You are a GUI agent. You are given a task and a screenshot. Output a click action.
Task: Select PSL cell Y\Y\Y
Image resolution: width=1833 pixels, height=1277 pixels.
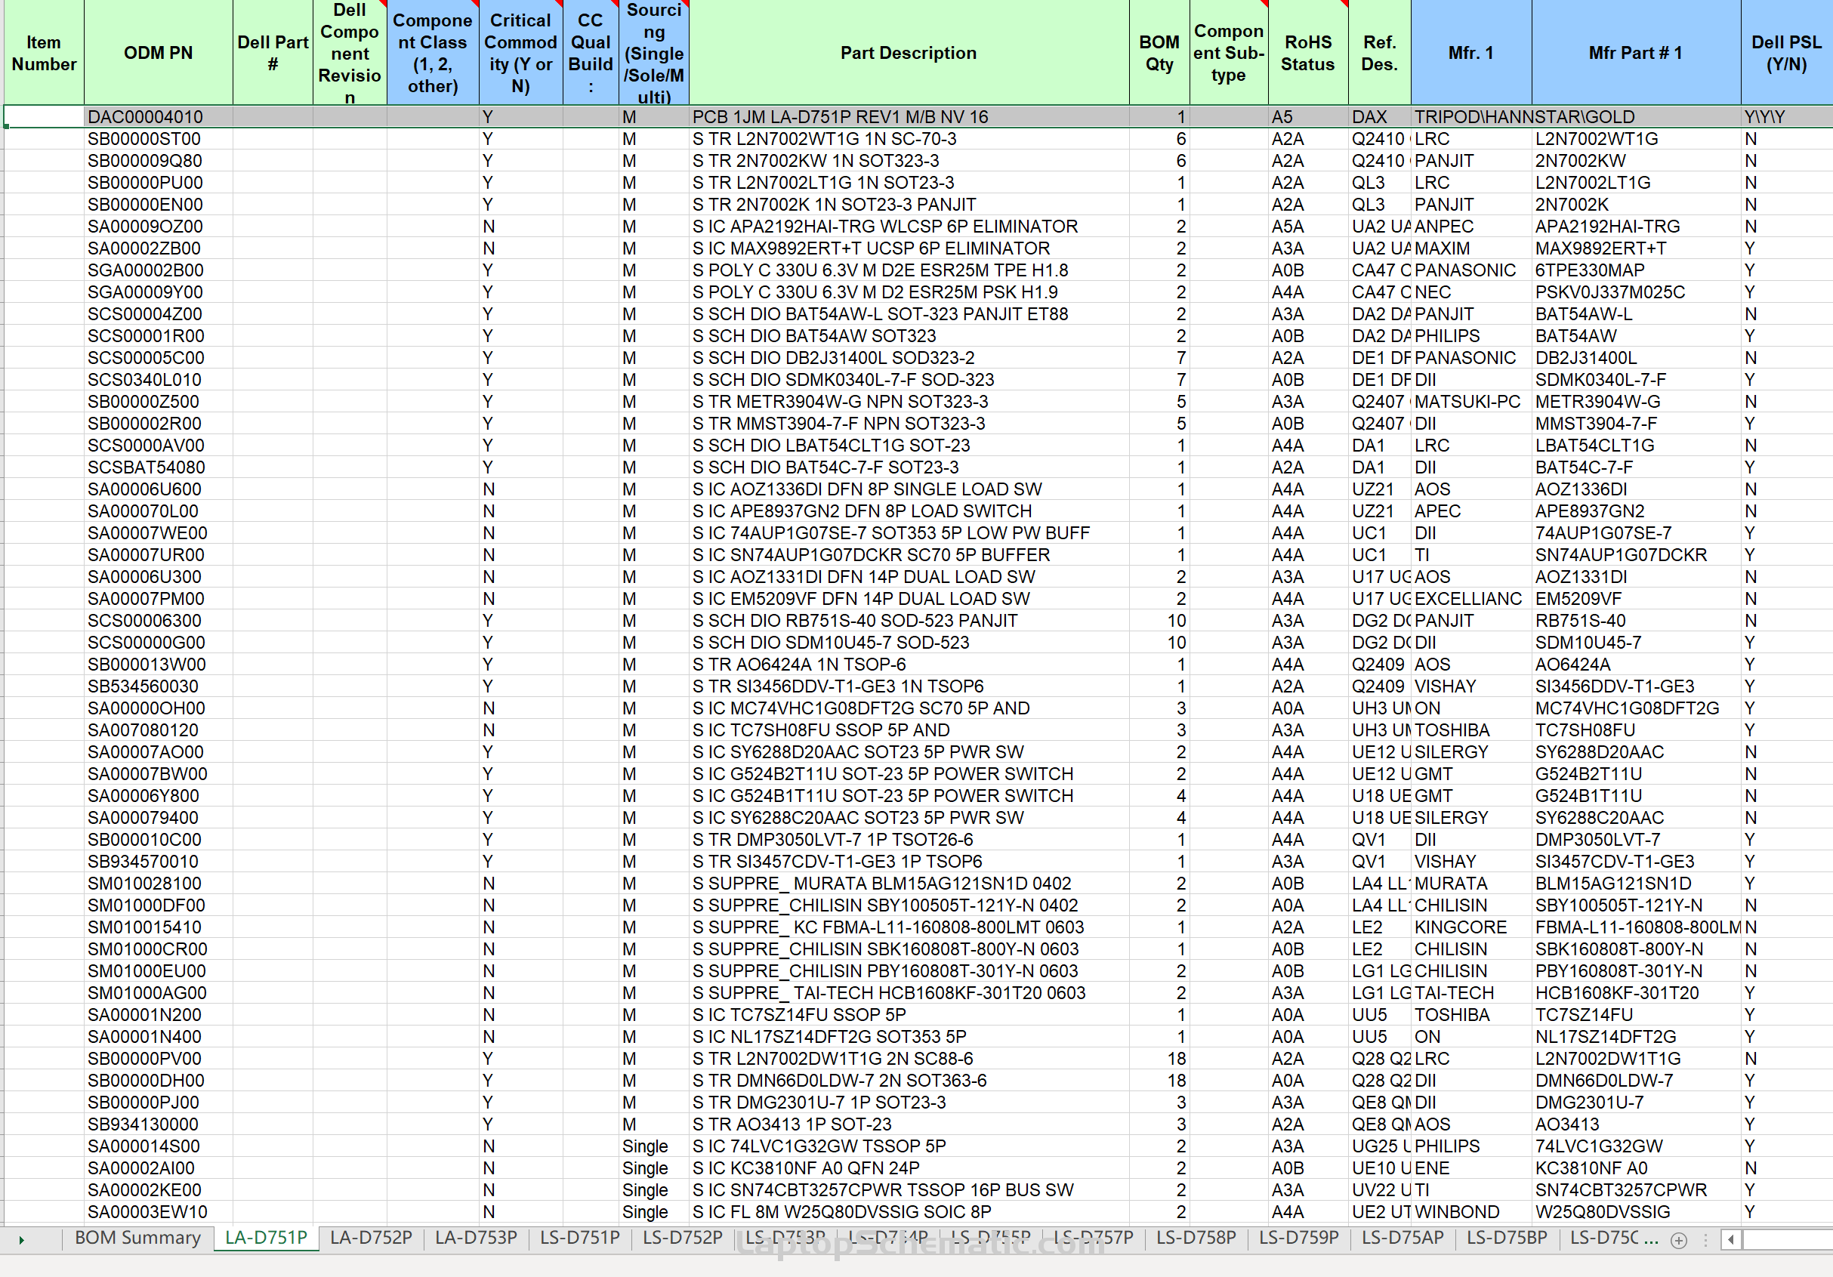(1787, 116)
